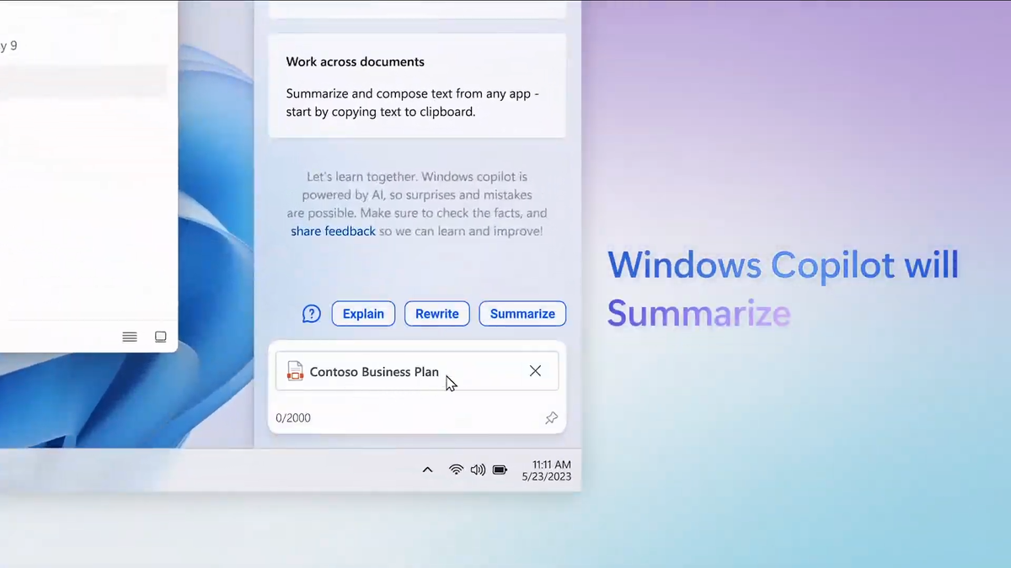Select the list view icon in the document window

(x=129, y=337)
